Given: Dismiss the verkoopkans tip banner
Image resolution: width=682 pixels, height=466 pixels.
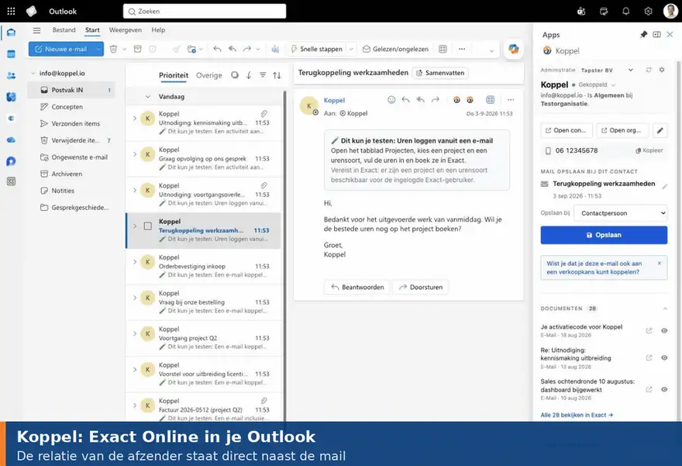Looking at the screenshot, I should (660, 264).
